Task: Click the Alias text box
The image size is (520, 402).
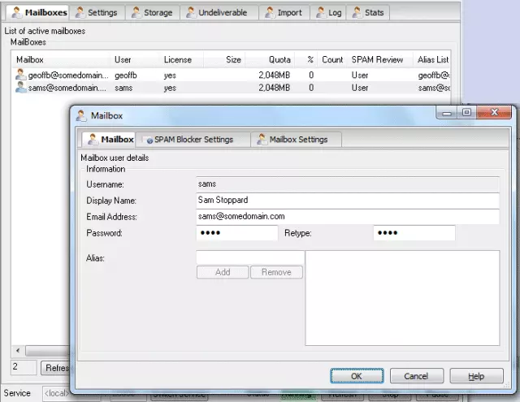Action: pos(249,257)
